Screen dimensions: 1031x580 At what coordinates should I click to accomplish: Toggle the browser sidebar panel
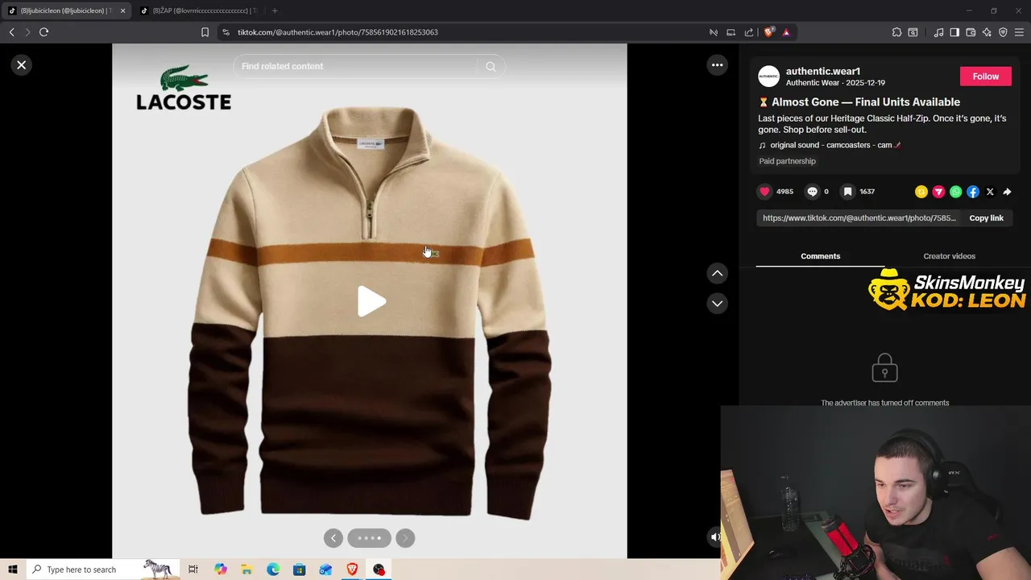(954, 32)
